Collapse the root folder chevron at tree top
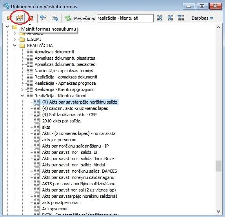Viewport: 225px width, 217px height. point(7,27)
